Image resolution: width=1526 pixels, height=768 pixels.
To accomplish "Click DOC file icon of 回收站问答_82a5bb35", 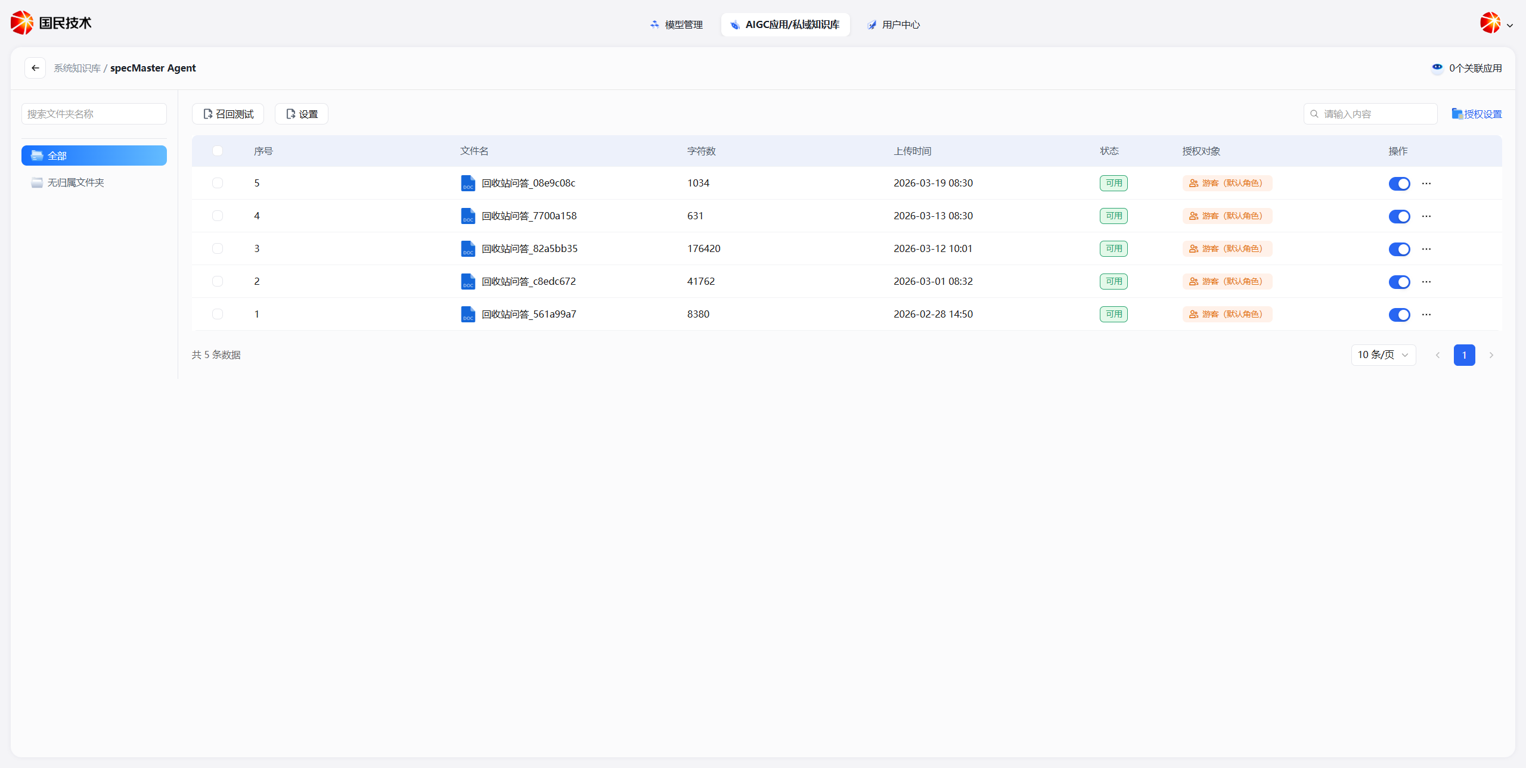I will pos(468,249).
